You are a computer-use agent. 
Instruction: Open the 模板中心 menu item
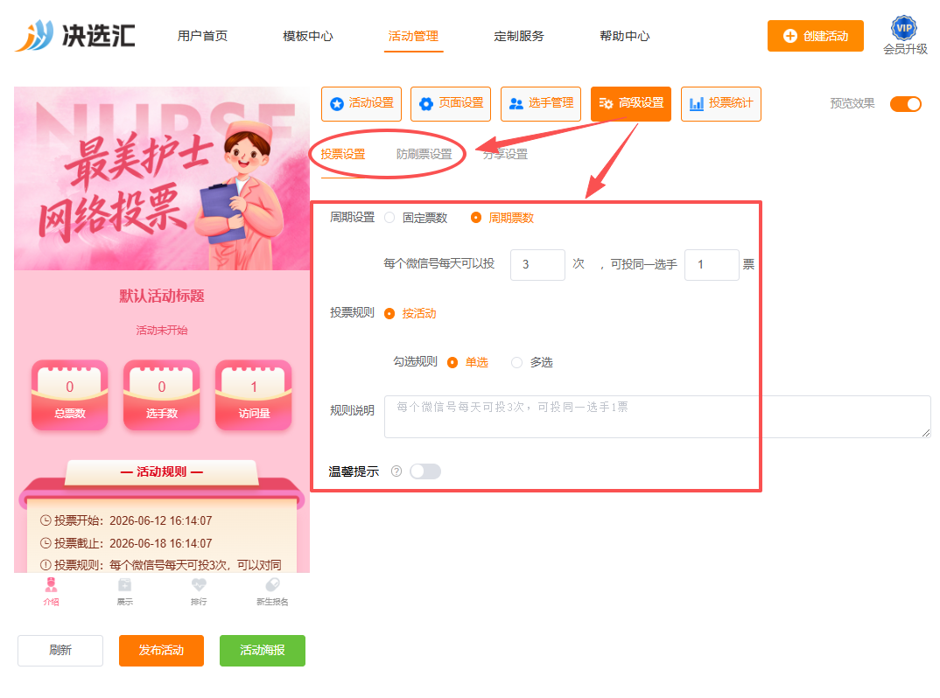(x=307, y=36)
